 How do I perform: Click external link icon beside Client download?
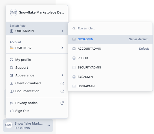pos(62,83)
